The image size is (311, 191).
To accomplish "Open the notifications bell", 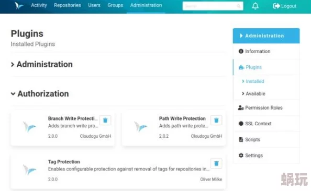I will 256,6.
